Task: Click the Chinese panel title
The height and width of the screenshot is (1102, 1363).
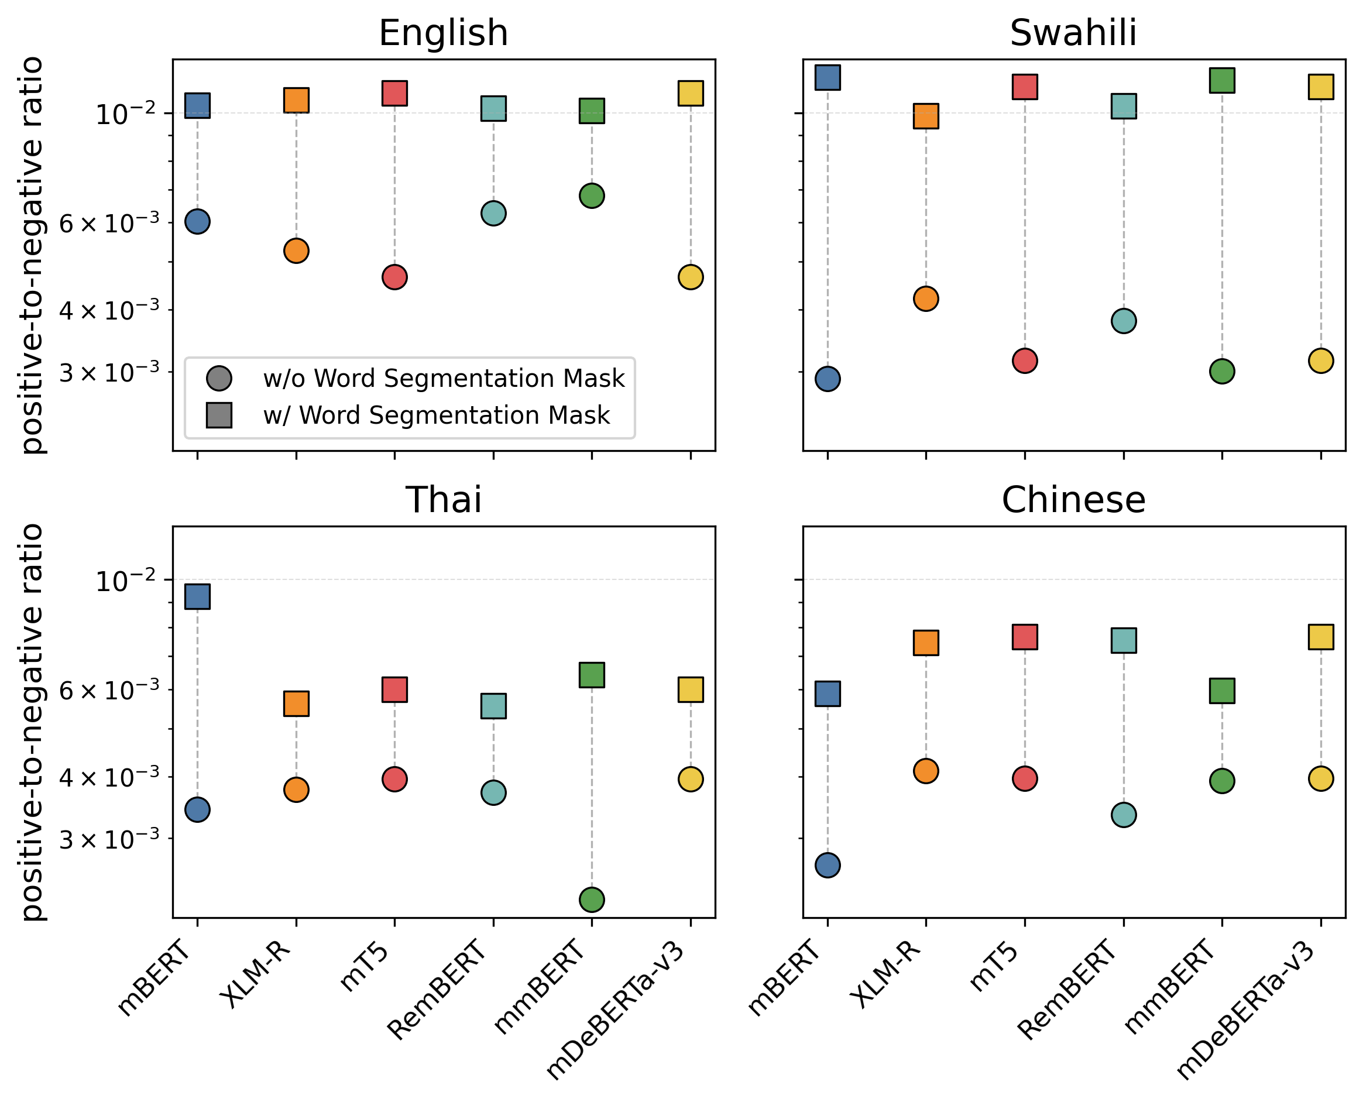Action: 1073,500
